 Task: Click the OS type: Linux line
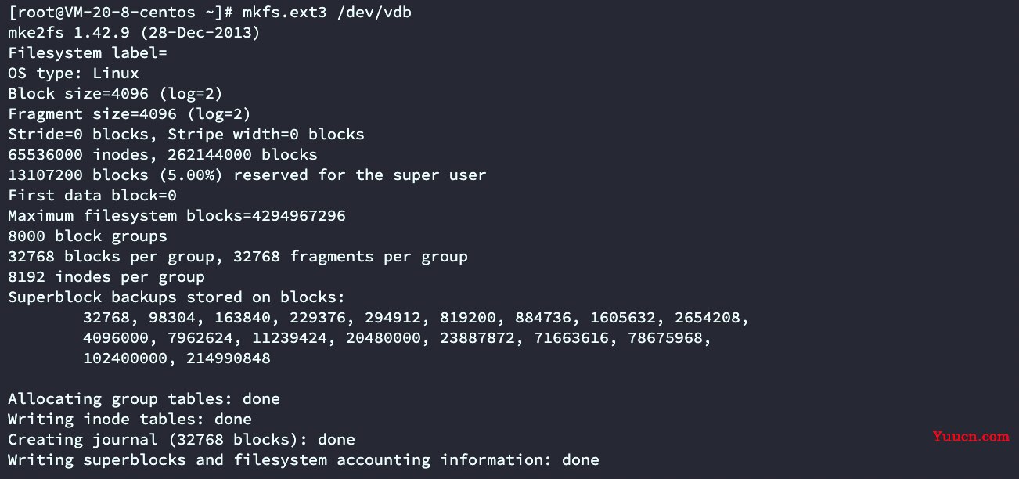click(x=74, y=74)
